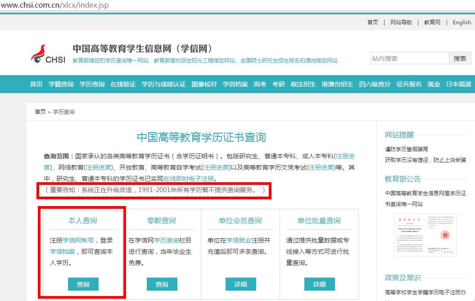Click the 网站提醒 sidebar heading

399,135
